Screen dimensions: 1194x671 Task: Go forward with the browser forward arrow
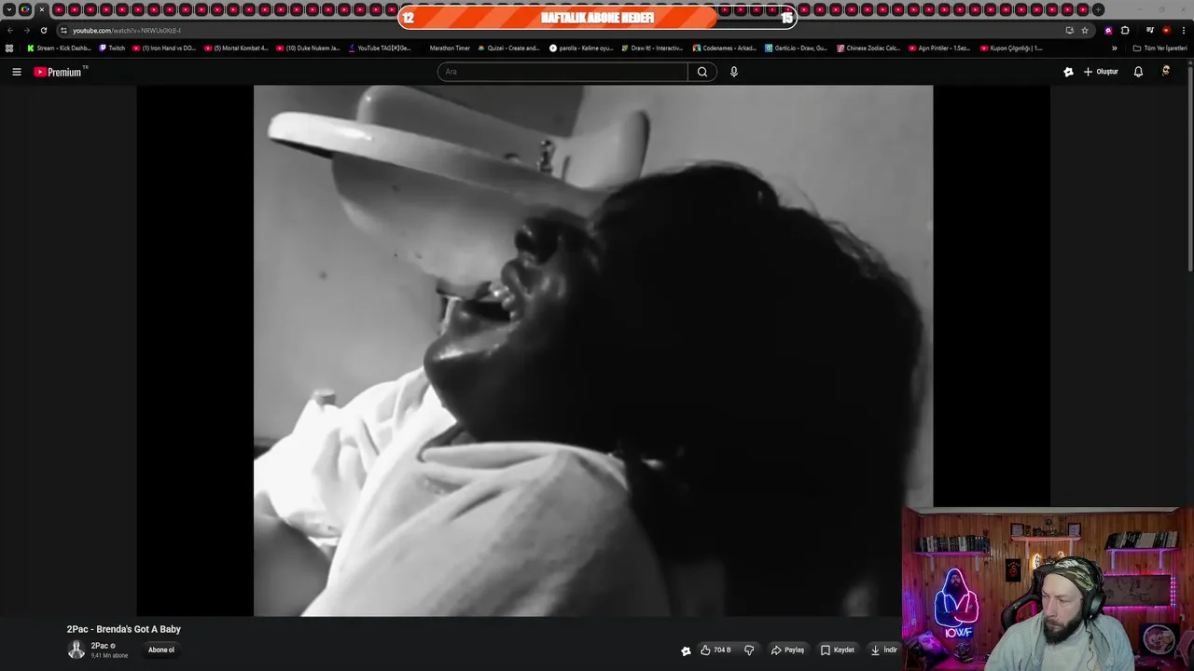pyautogui.click(x=26, y=31)
